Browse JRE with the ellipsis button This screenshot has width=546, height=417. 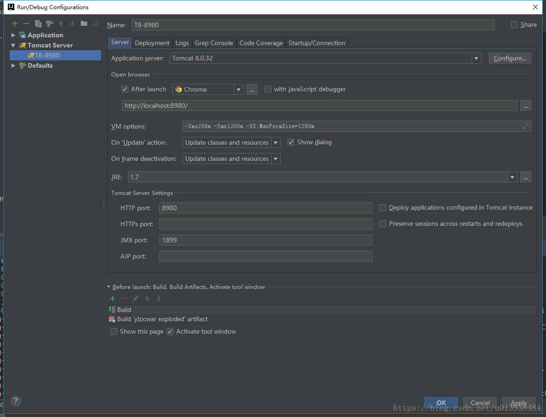tap(525, 177)
